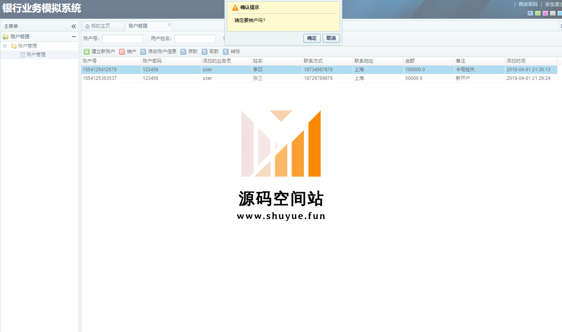Pick the green theme swatch
The image size is (562, 332).
(538, 13)
